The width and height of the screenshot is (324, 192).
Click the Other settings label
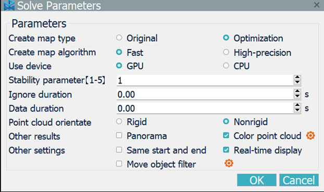36,151
